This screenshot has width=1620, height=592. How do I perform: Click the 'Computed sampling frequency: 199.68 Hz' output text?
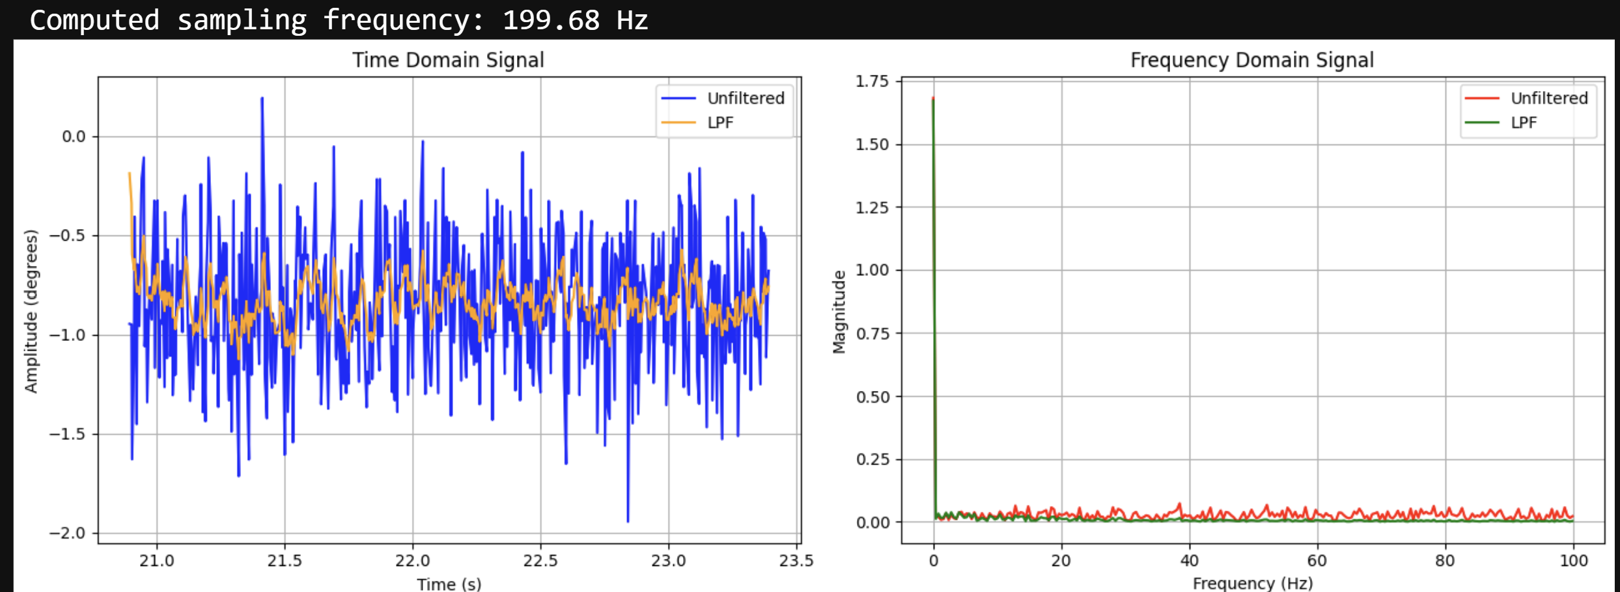[339, 20]
